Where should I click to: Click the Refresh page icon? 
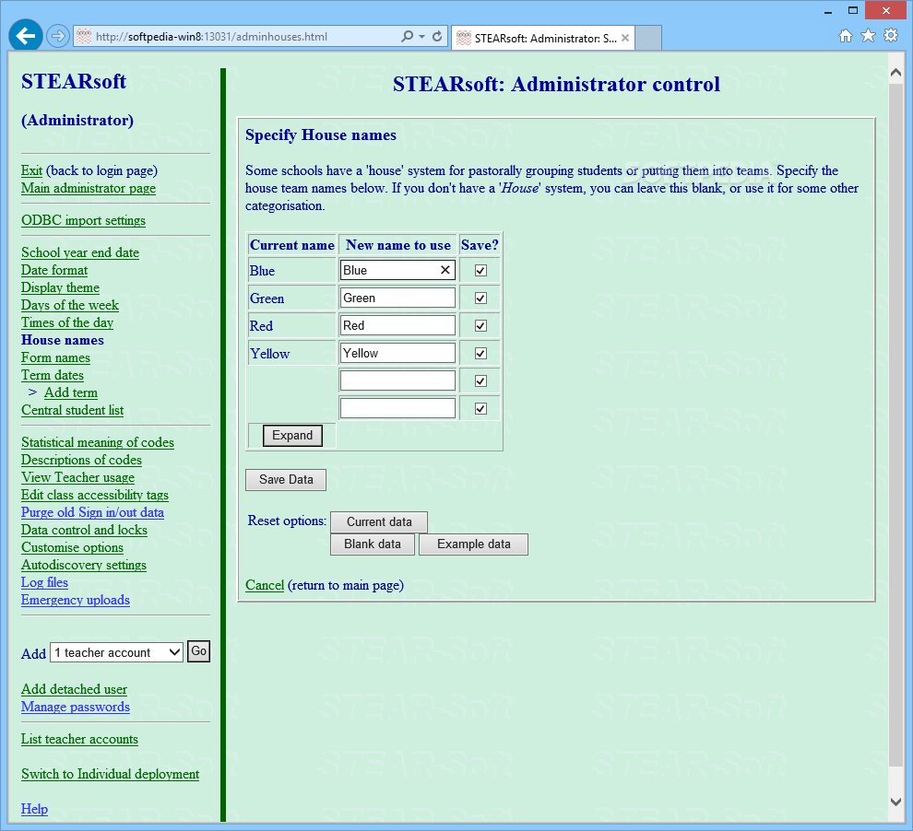point(437,36)
